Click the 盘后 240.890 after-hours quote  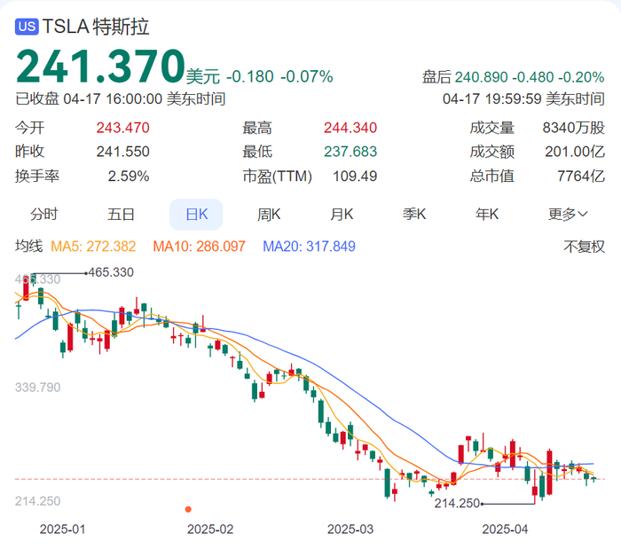point(514,77)
